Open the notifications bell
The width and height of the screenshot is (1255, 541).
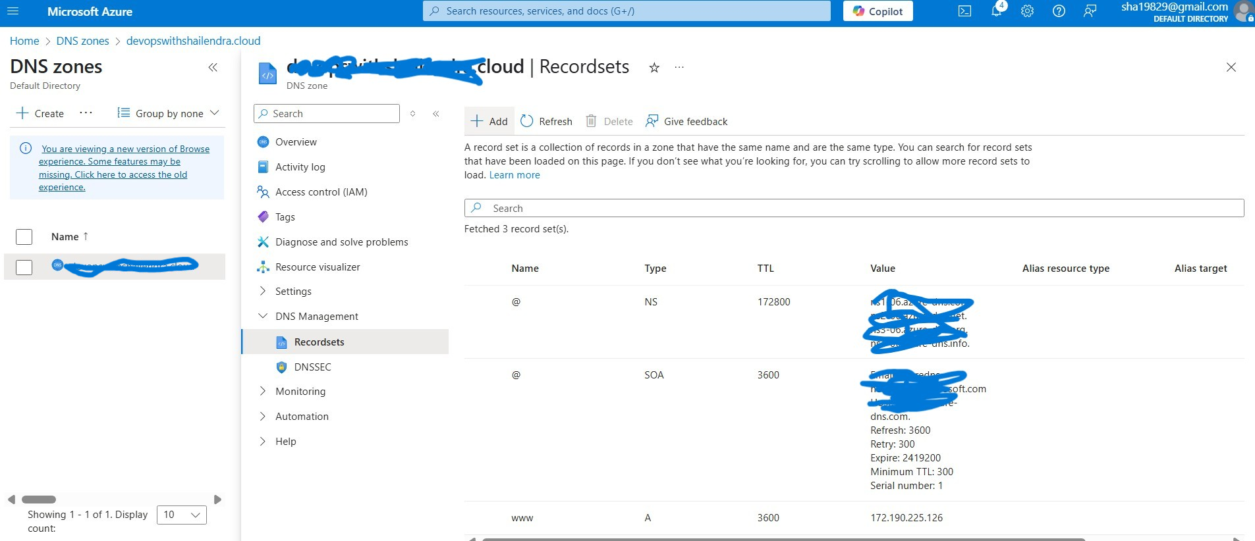pos(996,11)
